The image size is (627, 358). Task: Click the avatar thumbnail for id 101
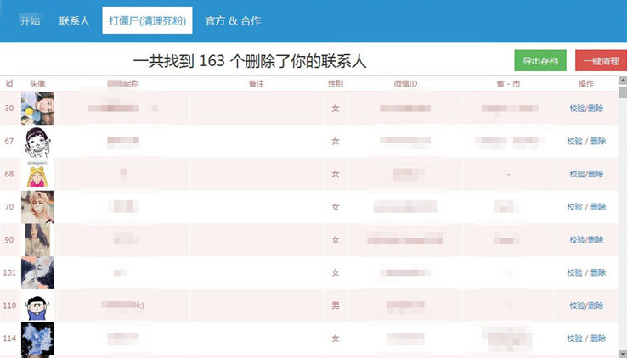point(37,272)
